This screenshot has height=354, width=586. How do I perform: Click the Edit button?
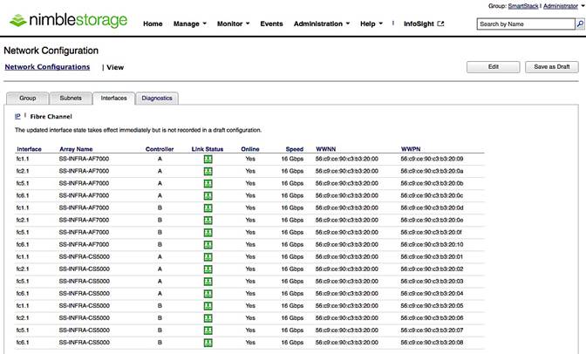pyautogui.click(x=494, y=67)
